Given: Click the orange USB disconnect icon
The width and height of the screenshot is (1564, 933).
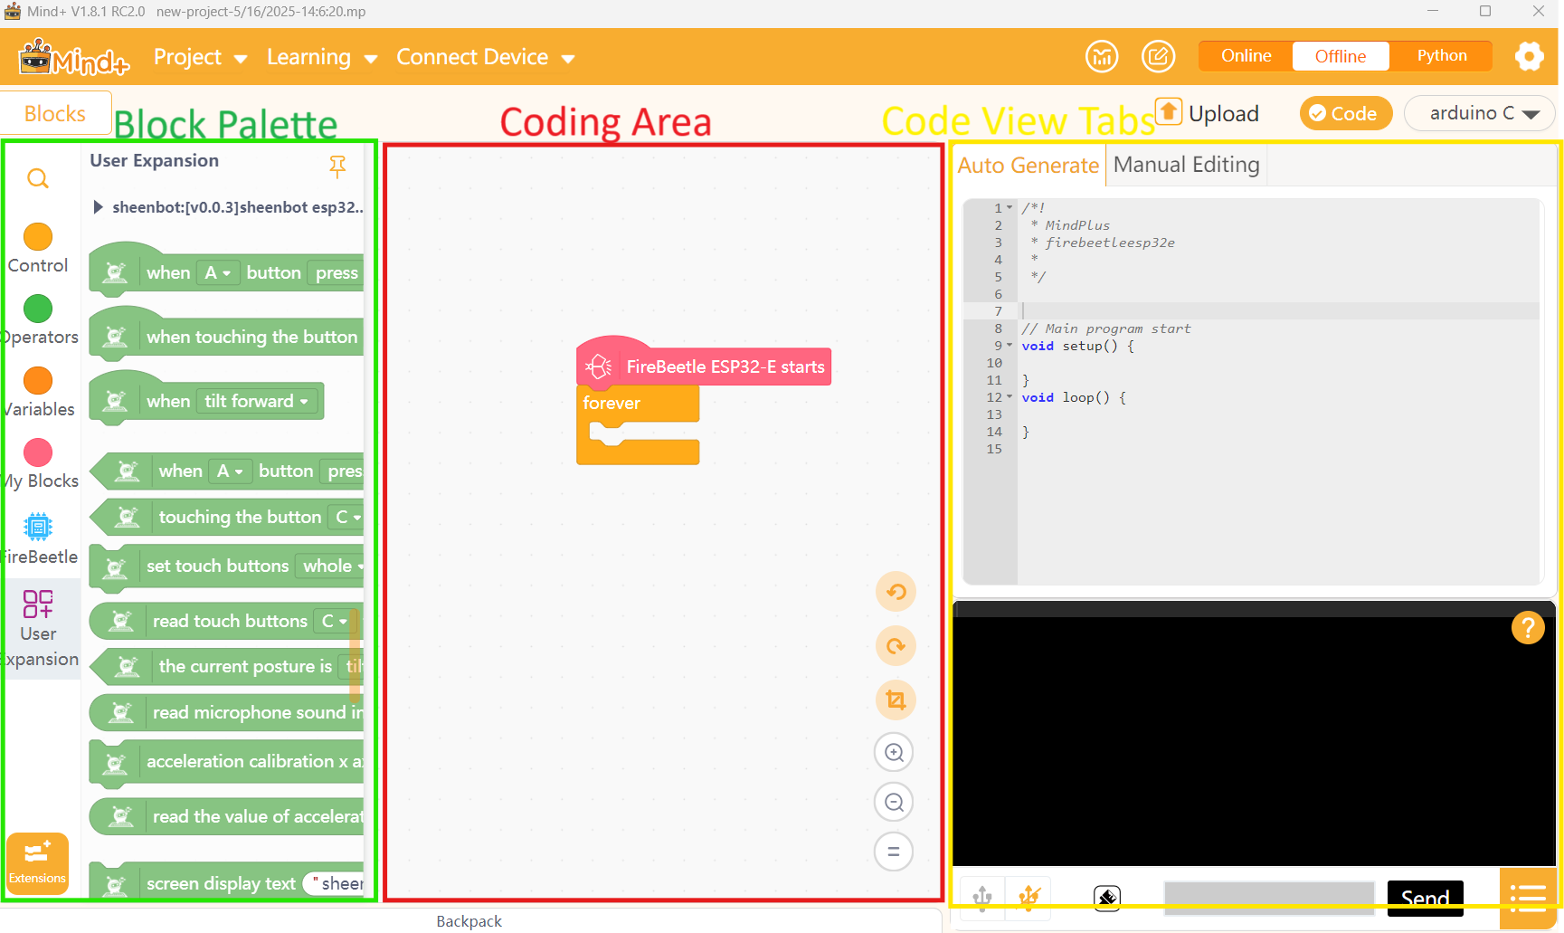Looking at the screenshot, I should (x=1028, y=898).
